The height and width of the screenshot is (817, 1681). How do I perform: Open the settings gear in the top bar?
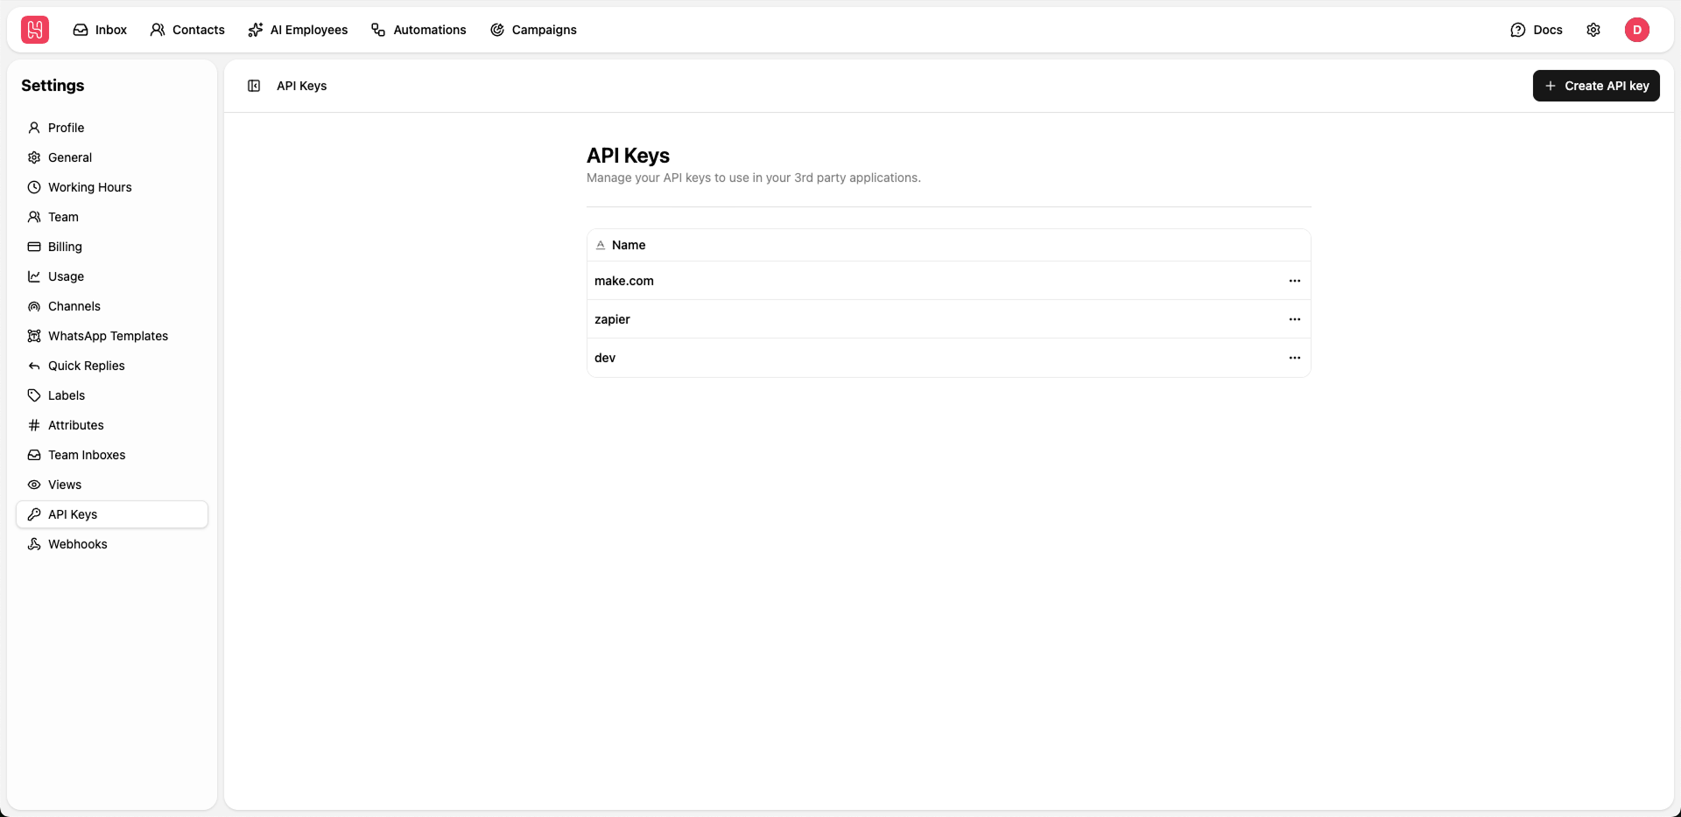1593,29
